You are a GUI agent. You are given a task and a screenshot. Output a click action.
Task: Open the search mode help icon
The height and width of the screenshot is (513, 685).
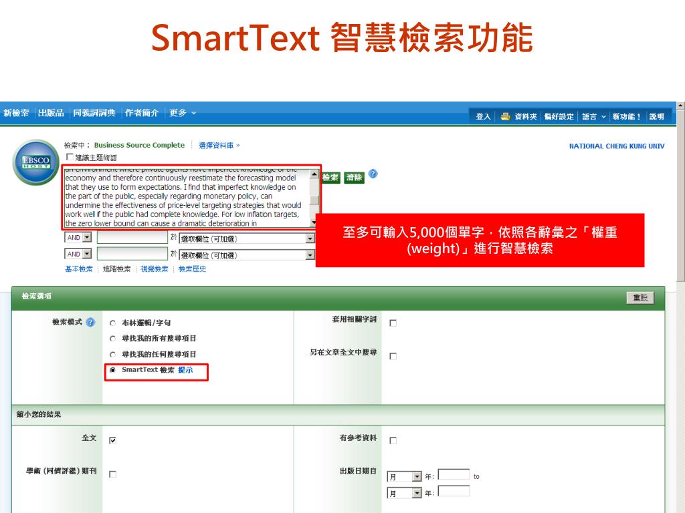90,323
